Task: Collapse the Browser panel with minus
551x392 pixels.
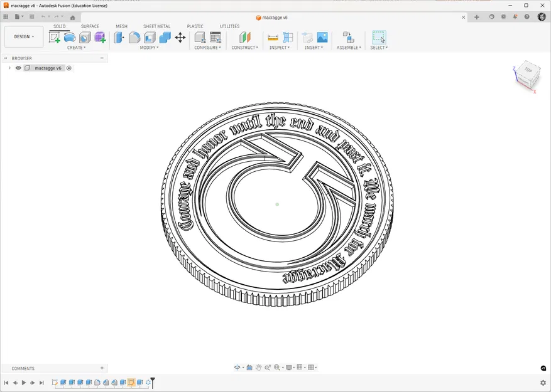Action: [x=102, y=58]
